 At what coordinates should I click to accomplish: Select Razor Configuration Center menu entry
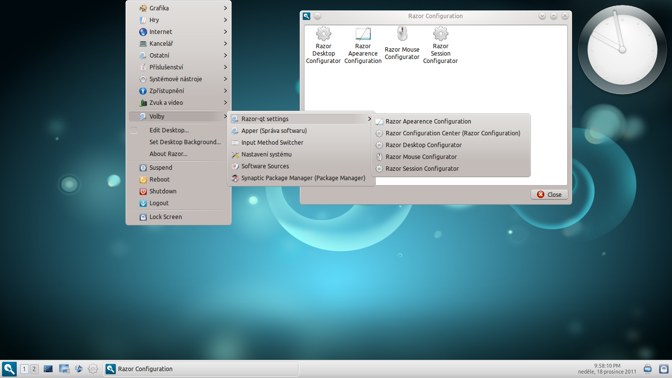pos(452,133)
